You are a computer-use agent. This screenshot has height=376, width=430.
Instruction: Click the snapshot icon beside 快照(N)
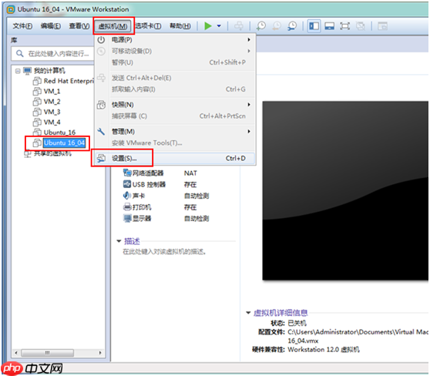pos(101,105)
